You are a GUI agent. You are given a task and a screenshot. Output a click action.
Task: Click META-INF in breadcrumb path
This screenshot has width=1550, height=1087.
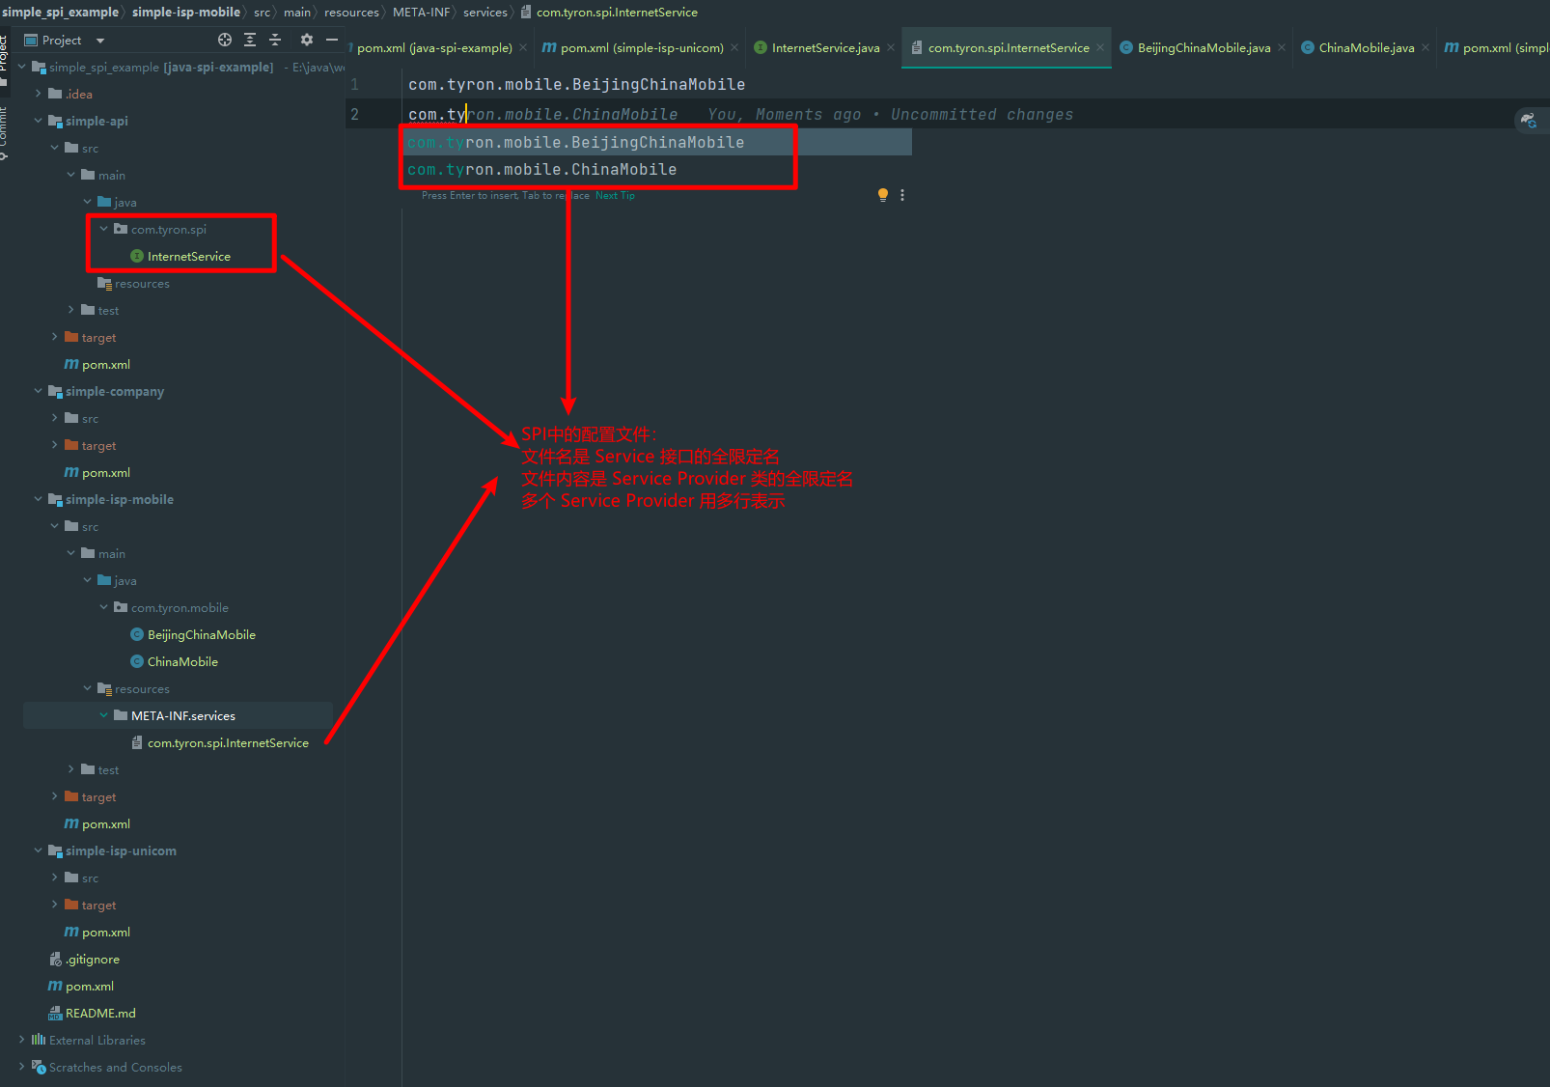pyautogui.click(x=421, y=12)
